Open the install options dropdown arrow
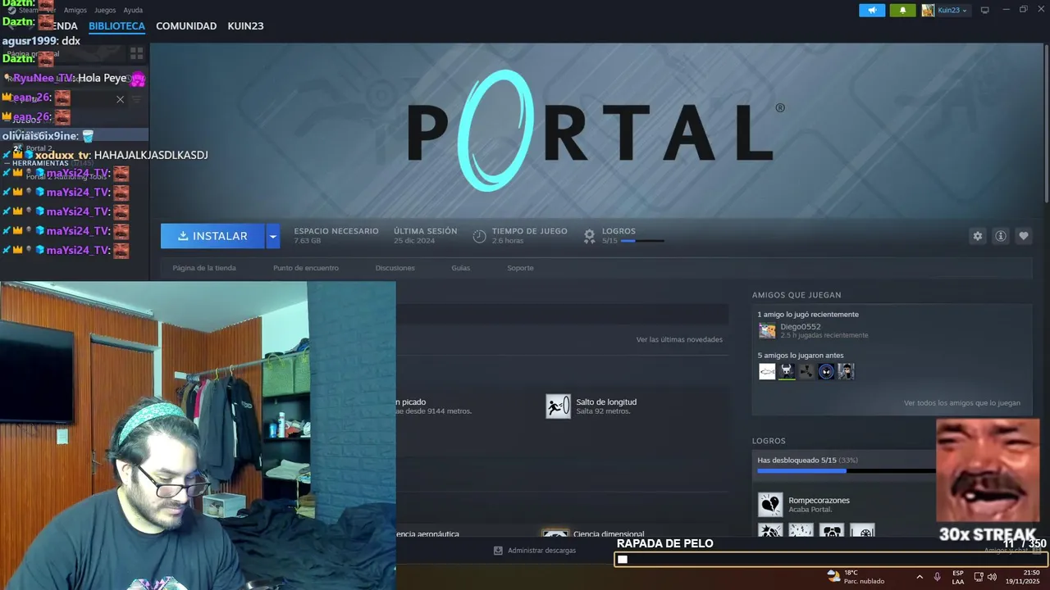1050x590 pixels. (x=273, y=236)
